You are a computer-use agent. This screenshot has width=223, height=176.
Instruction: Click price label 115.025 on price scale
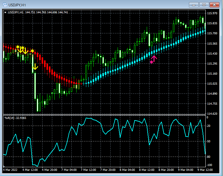pyautogui.click(x=212, y=83)
